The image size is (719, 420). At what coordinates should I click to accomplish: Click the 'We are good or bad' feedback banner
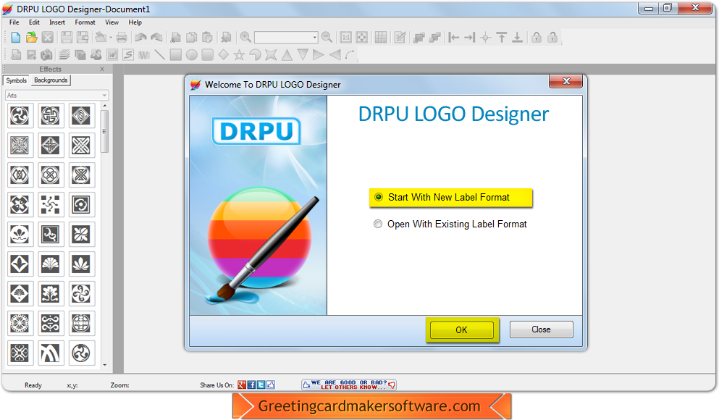tap(349, 385)
